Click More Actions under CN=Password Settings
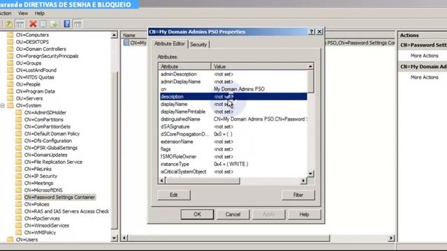 425,56
